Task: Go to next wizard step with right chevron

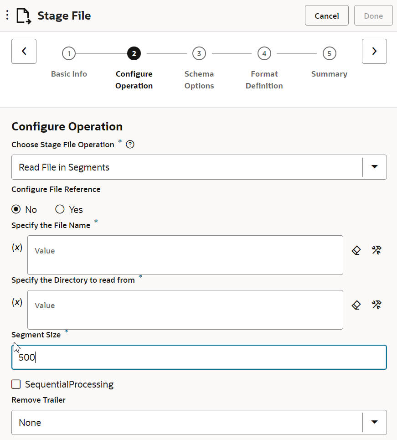Action: (374, 51)
